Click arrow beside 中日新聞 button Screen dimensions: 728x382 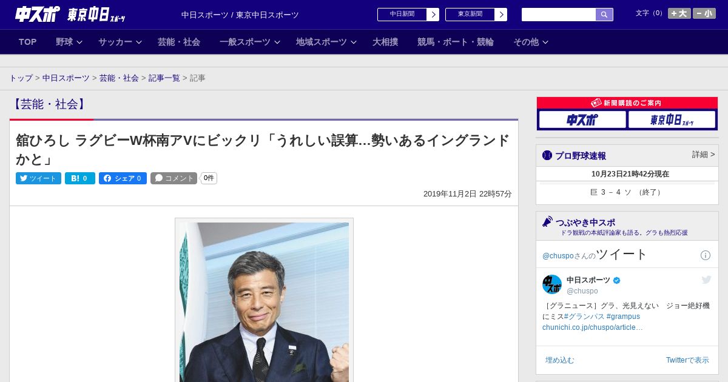pos(433,15)
